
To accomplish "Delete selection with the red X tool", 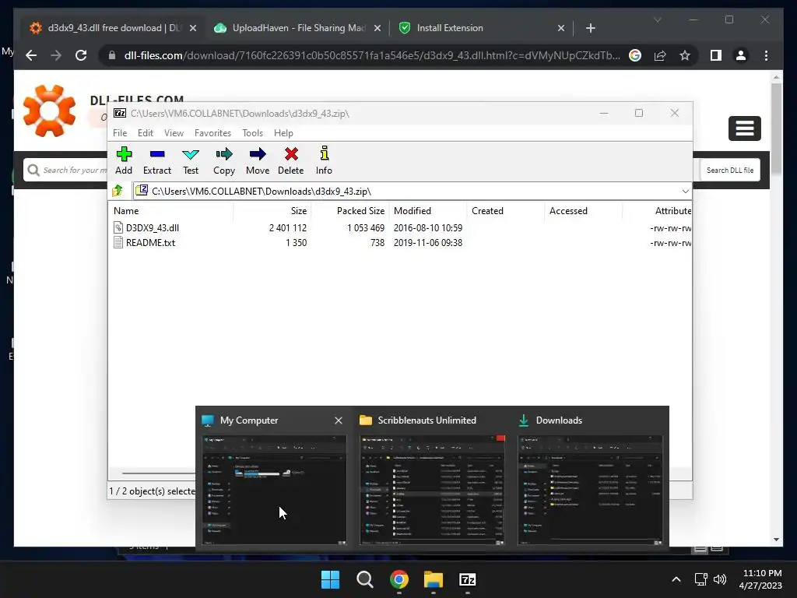I will coord(291,160).
